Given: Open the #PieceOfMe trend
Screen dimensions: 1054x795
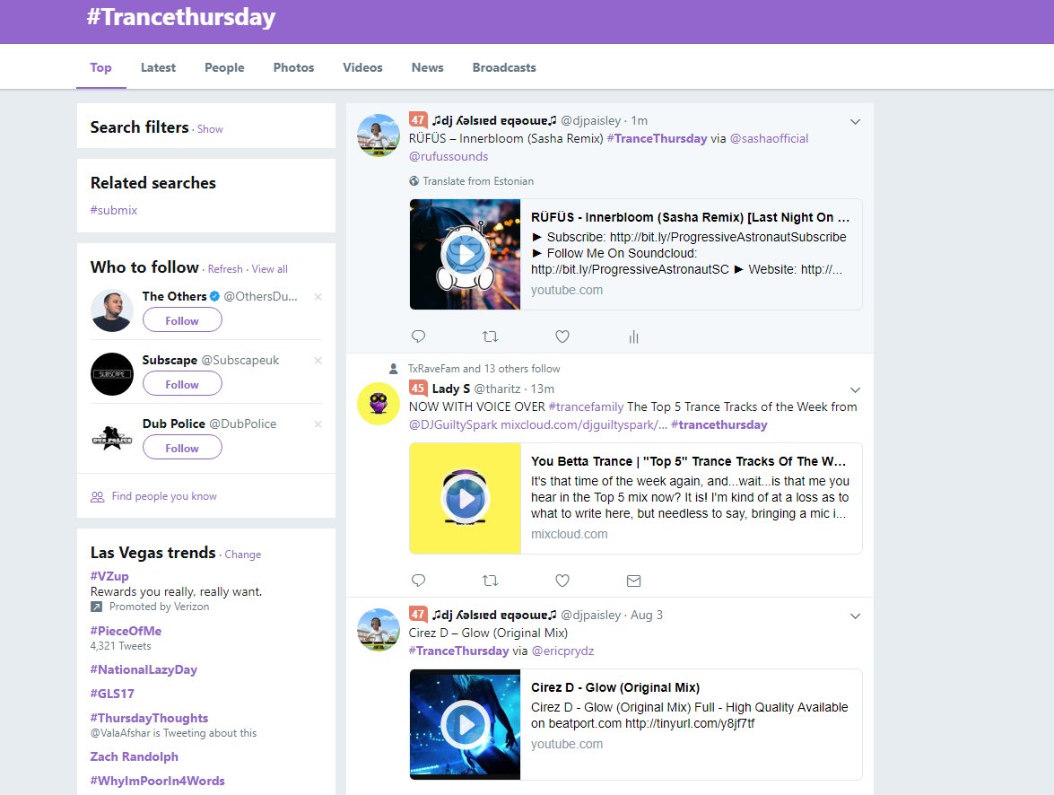Looking at the screenshot, I should tap(126, 631).
